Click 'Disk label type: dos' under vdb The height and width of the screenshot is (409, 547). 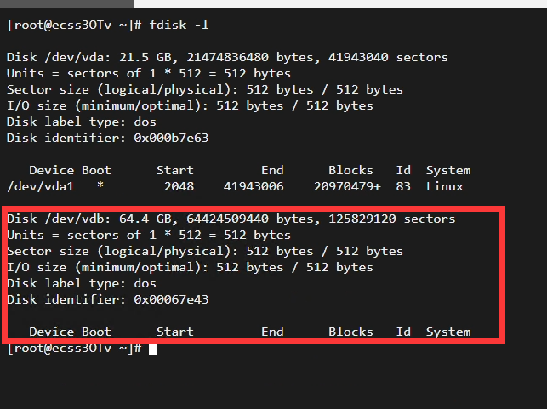(82, 283)
